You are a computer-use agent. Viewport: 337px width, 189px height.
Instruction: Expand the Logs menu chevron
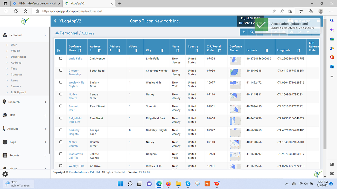[45, 142]
